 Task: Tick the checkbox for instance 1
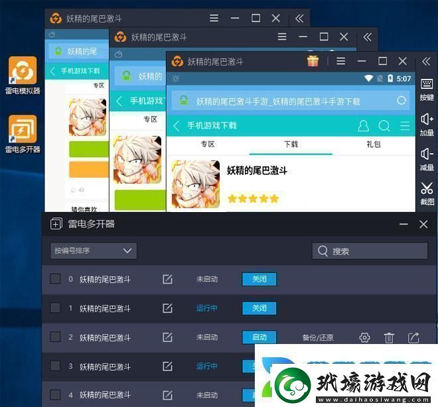coord(55,308)
